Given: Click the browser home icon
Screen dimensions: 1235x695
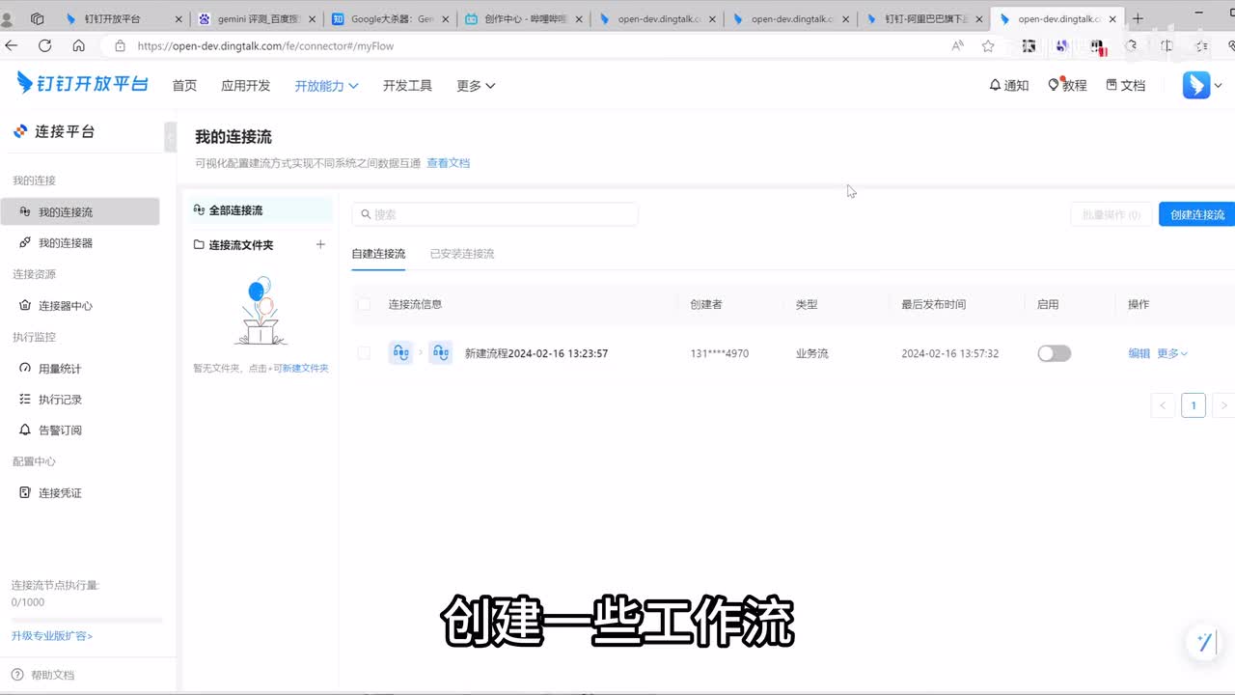Looking at the screenshot, I should click(x=79, y=45).
